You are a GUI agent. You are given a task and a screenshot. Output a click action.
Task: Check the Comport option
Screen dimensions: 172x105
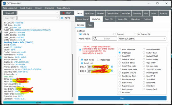115,34
